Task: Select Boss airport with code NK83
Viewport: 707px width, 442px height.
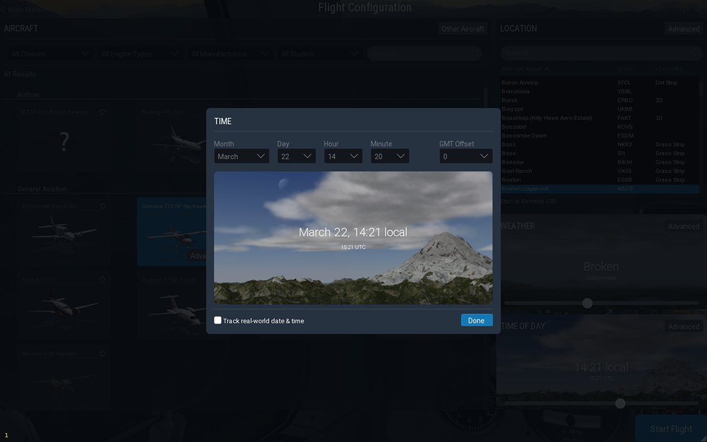Action: click(x=600, y=144)
